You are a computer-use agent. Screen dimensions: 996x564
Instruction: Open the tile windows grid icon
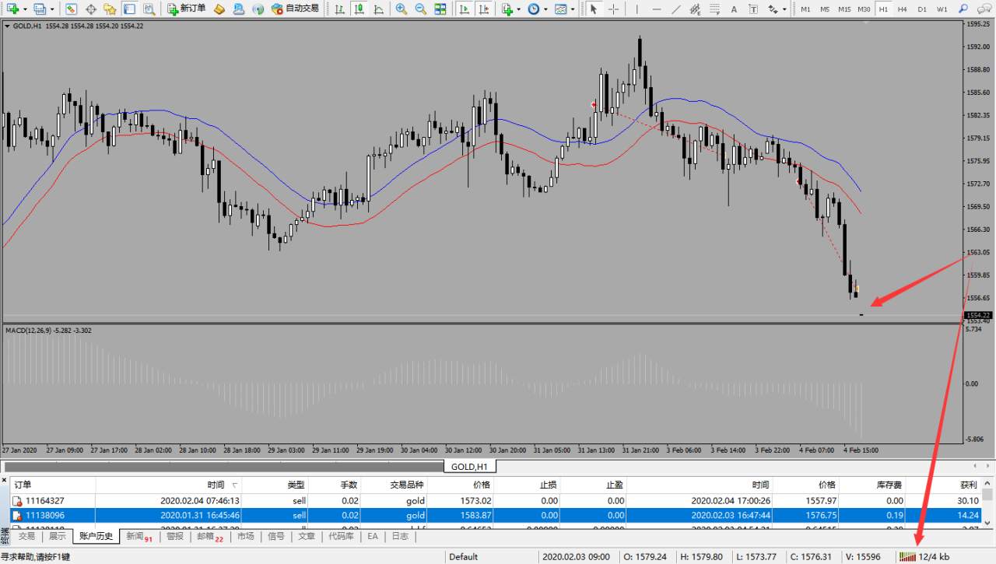pos(440,9)
